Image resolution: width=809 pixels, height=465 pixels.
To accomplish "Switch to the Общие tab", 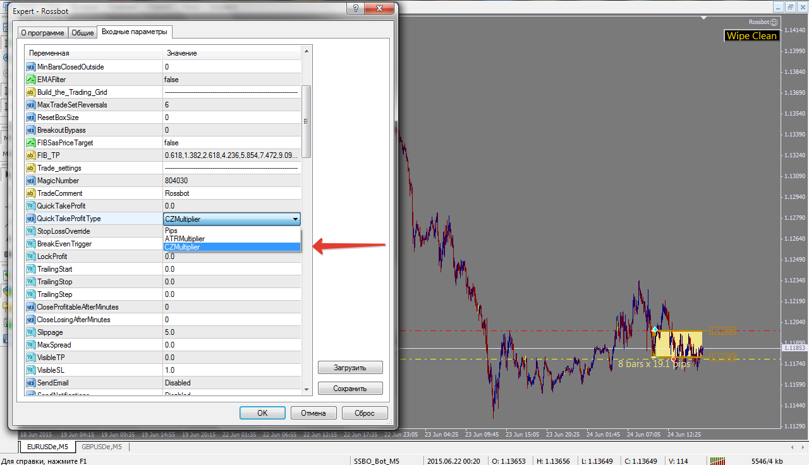I will 82,33.
